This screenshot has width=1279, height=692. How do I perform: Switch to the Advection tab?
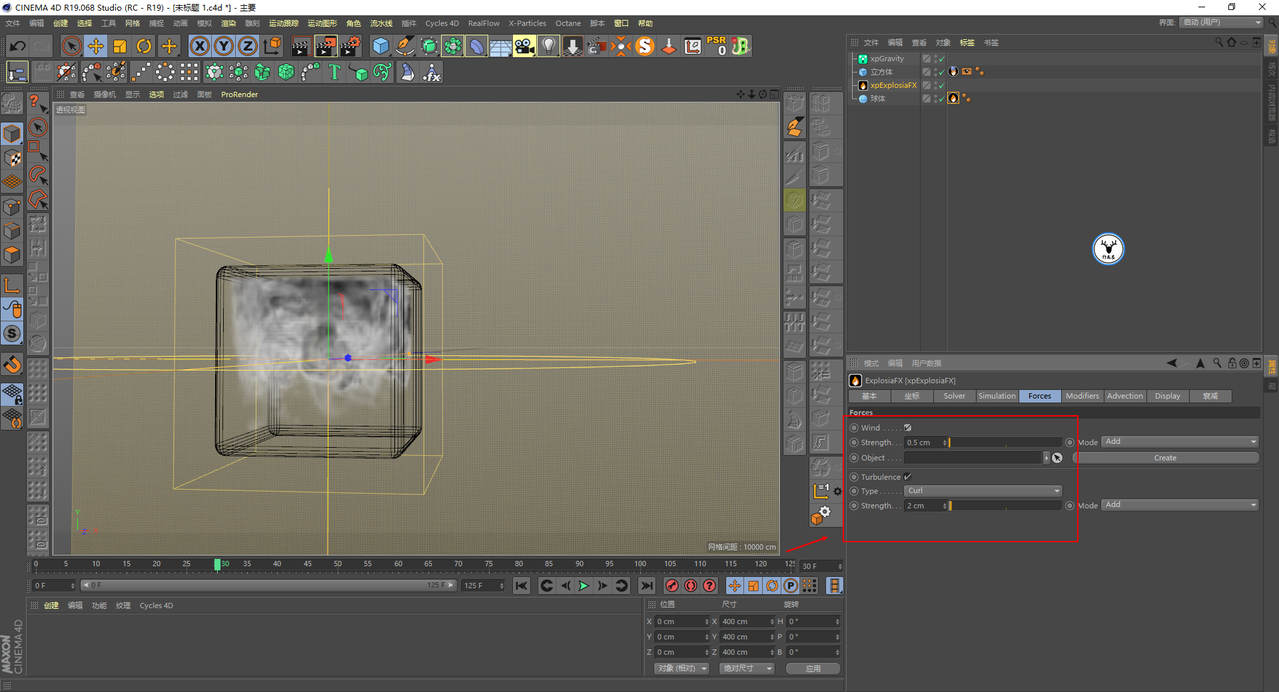coord(1124,396)
